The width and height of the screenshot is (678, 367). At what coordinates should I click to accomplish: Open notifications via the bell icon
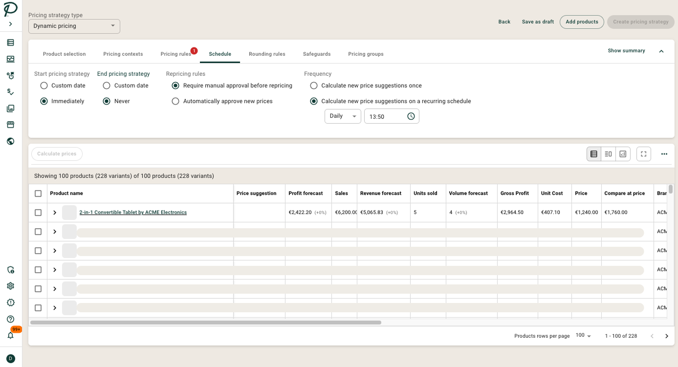[10, 335]
